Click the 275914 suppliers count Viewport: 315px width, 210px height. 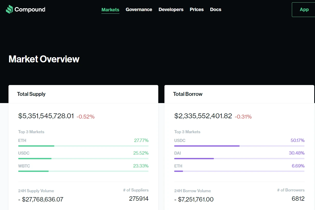(139, 199)
